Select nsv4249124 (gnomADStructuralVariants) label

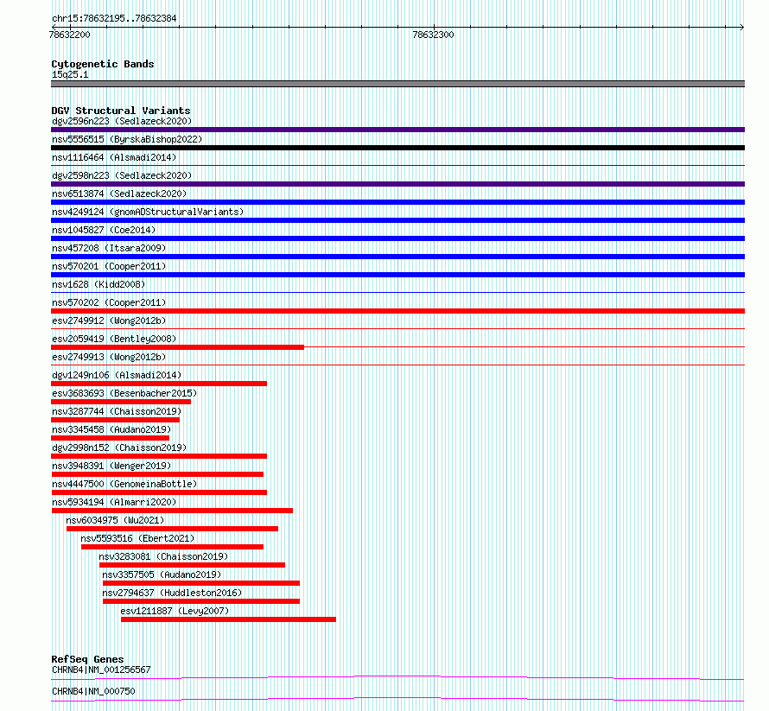148,212
